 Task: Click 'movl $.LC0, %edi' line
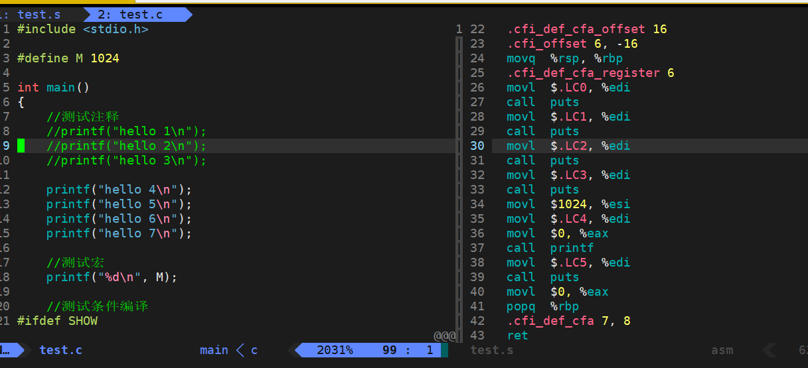(568, 88)
